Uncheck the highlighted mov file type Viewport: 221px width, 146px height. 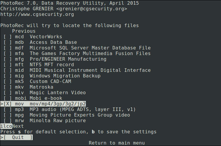pyautogui.click(x=8, y=104)
